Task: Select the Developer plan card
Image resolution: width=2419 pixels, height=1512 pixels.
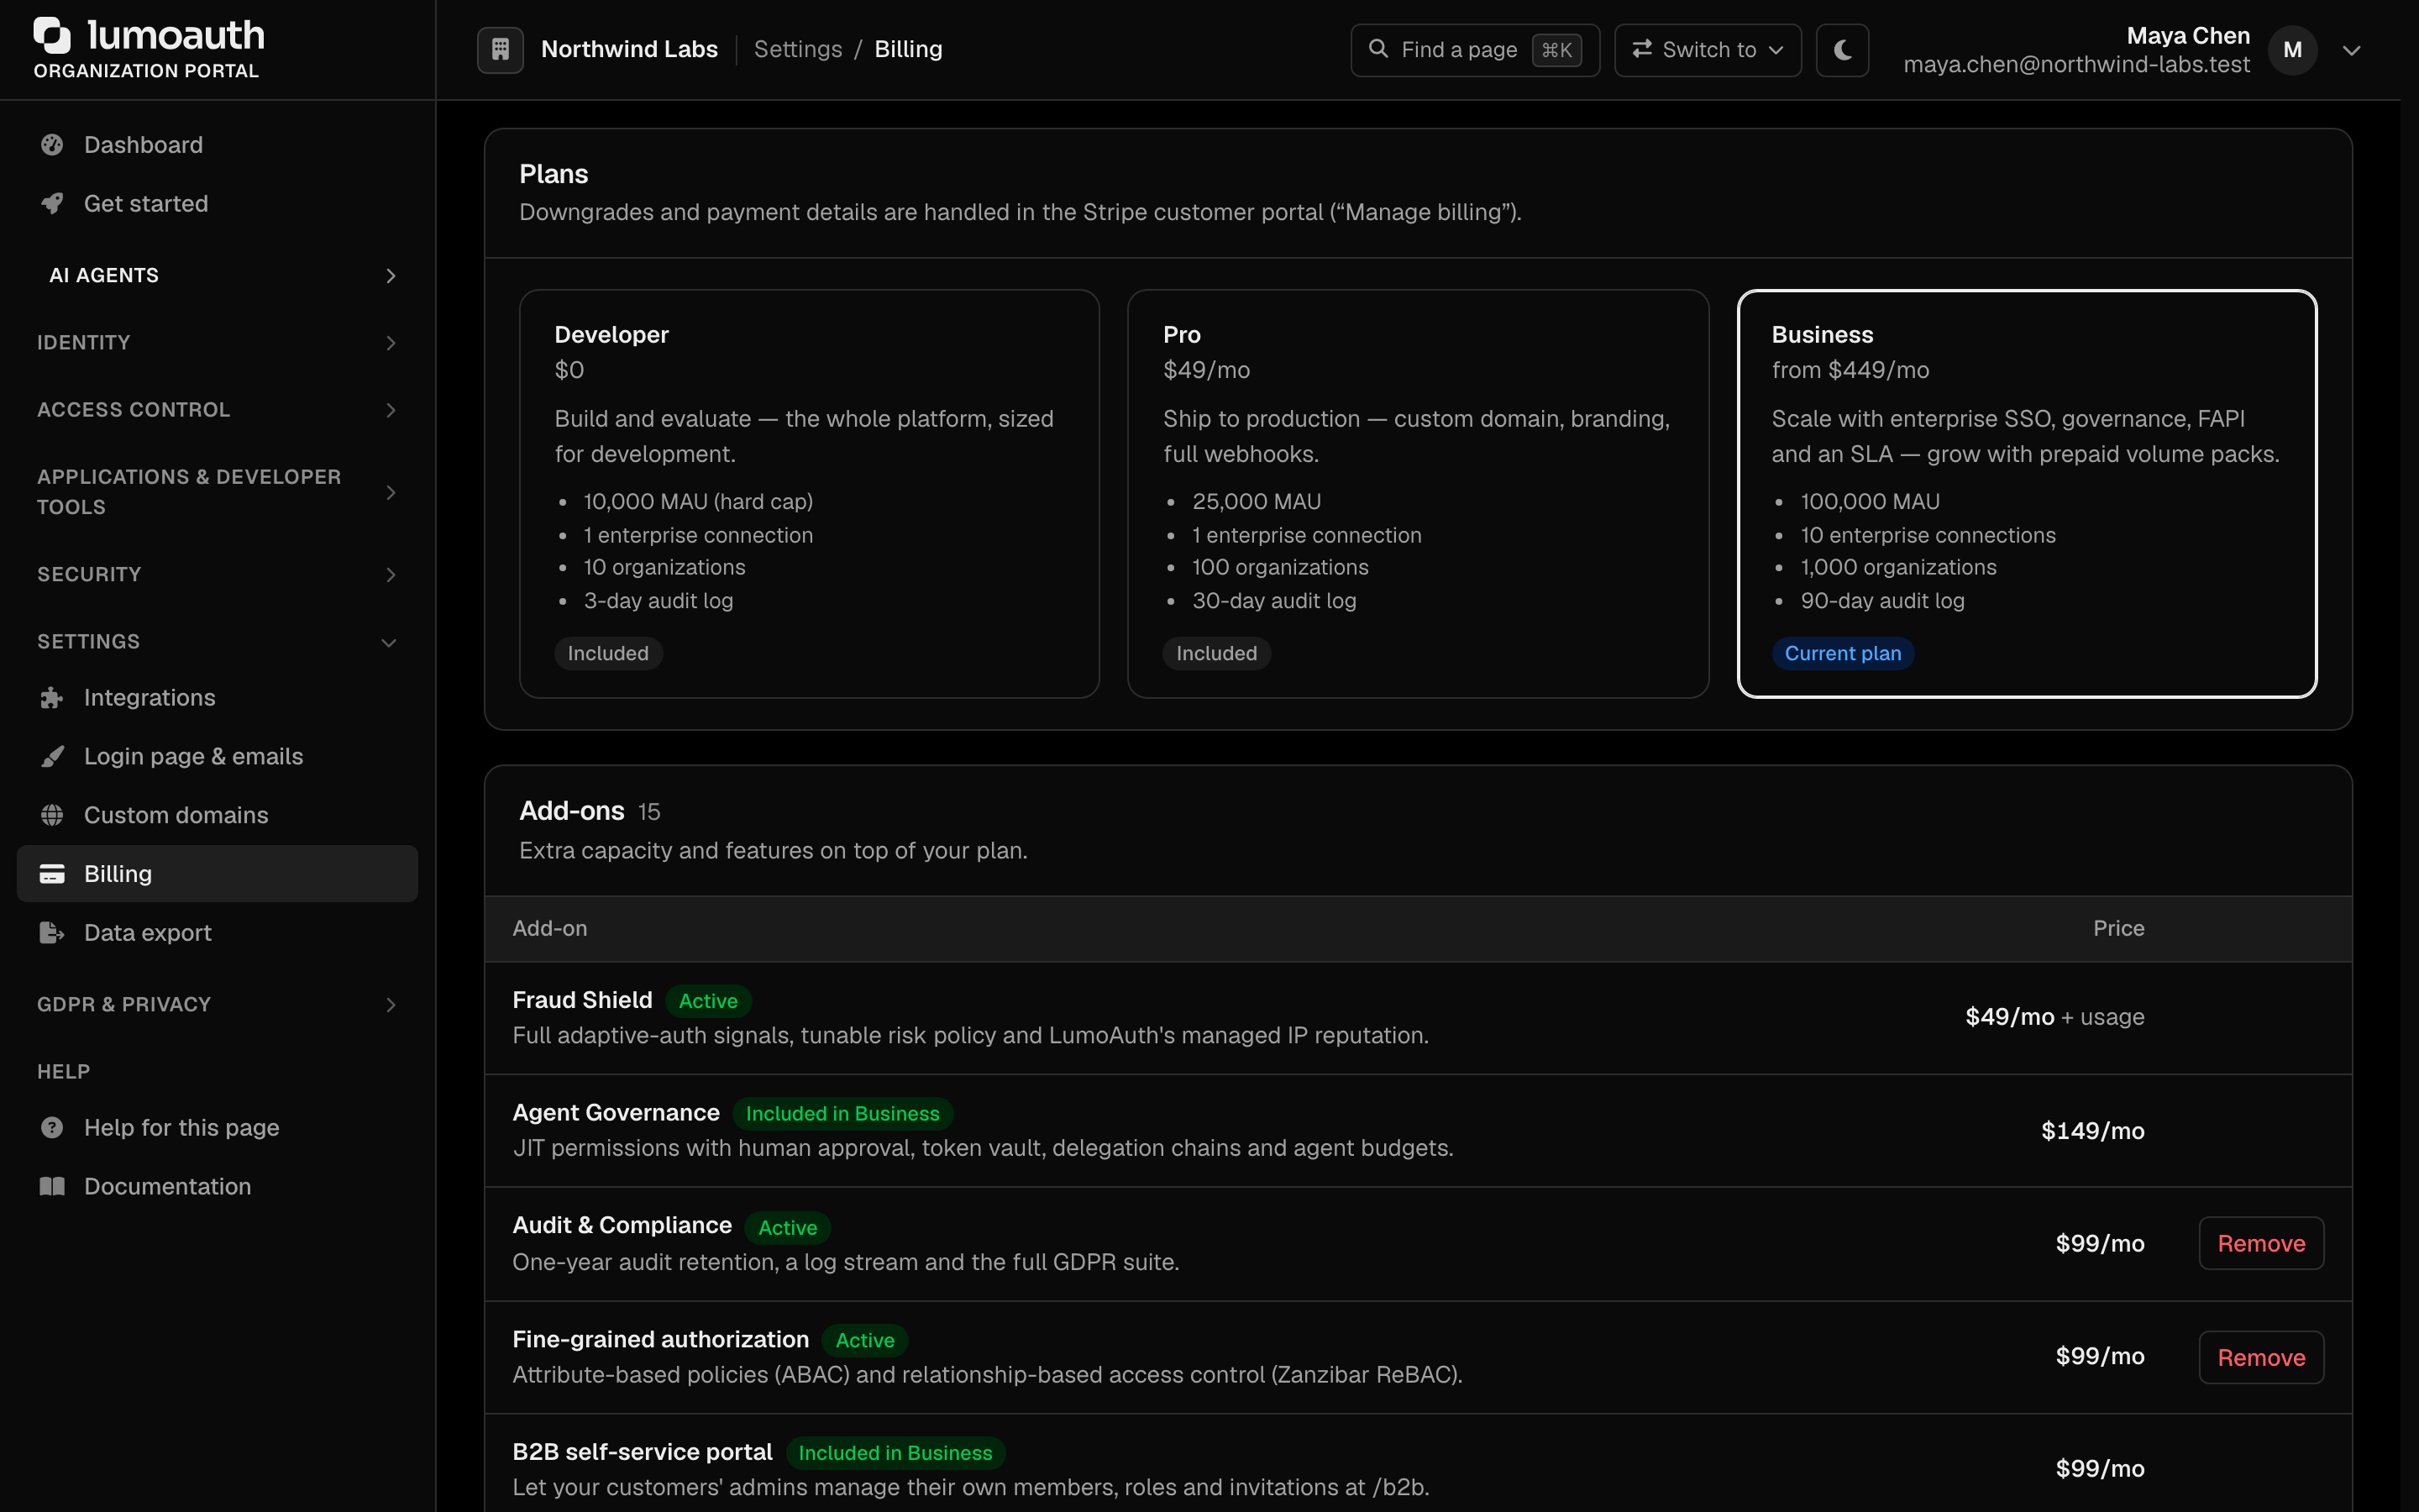Action: coord(809,494)
